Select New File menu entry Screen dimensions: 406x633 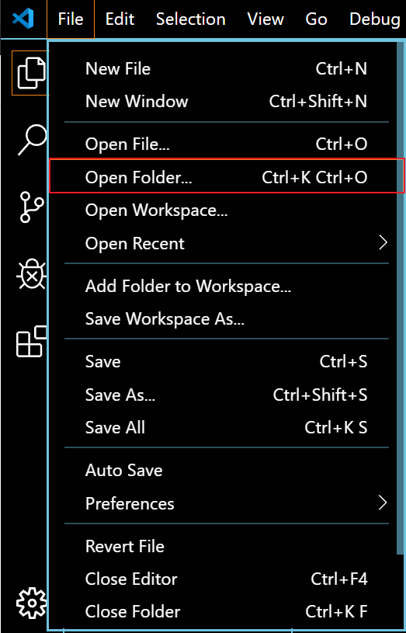point(227,68)
